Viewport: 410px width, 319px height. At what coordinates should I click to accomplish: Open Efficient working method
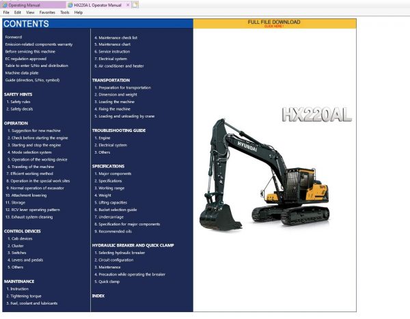(x=29, y=174)
